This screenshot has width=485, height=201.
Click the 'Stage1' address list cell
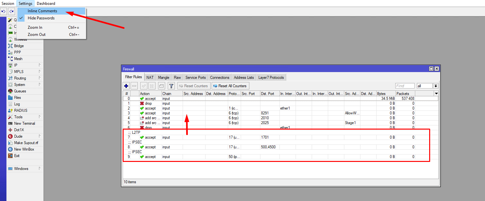tap(352, 123)
